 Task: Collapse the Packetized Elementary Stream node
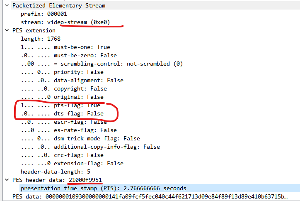[x=7, y=5]
